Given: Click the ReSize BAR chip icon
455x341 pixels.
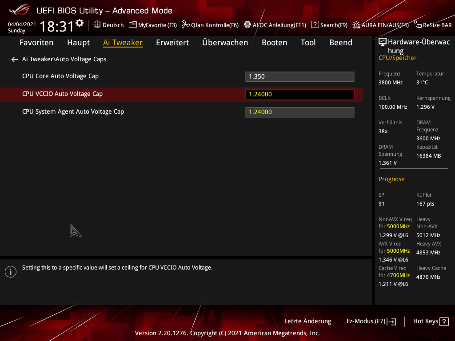Looking at the screenshot, I should (418, 25).
